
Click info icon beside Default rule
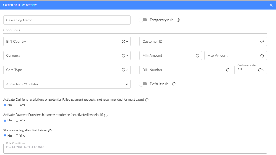click(x=174, y=84)
